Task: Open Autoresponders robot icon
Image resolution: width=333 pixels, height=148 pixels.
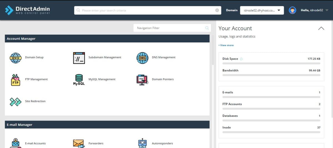Action: (x=142, y=143)
